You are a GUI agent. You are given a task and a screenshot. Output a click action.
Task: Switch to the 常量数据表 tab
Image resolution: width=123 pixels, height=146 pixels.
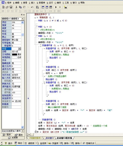(35, 138)
